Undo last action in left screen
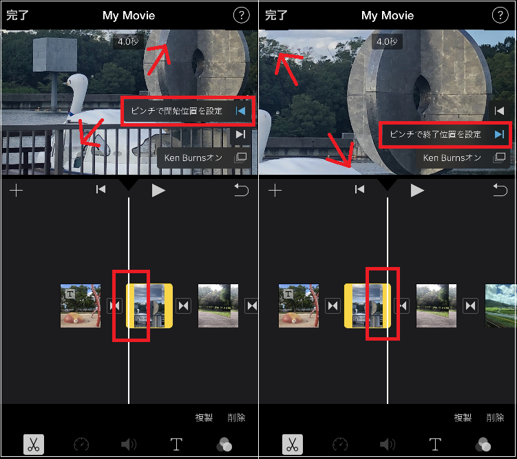Viewport: 517px width, 459px height. coord(242,190)
